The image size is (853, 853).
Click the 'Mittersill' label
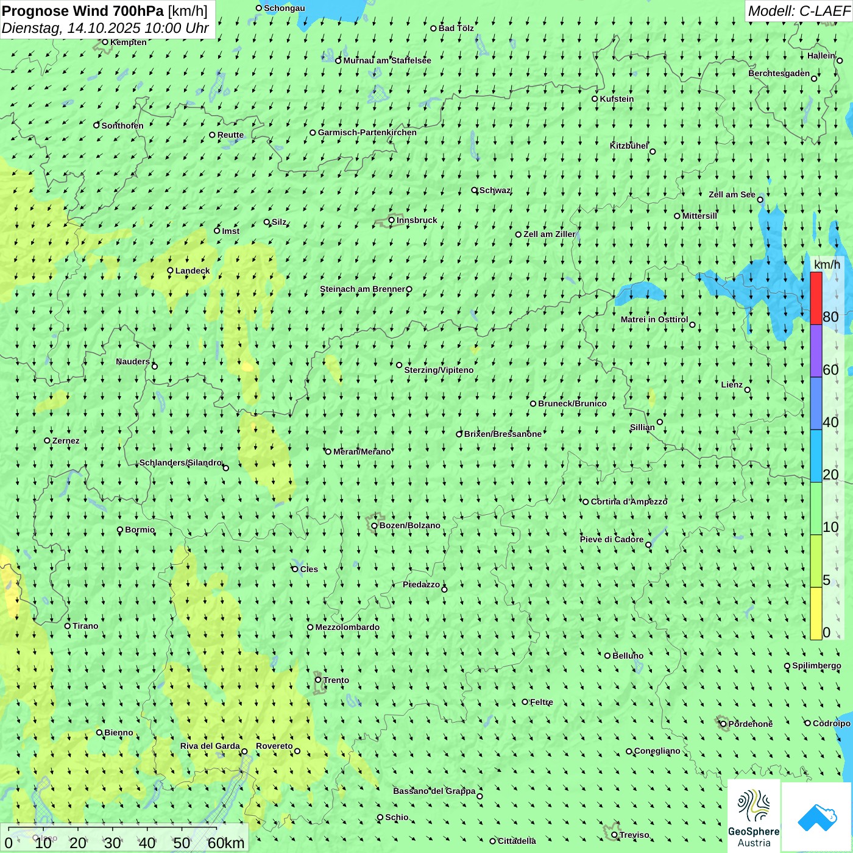point(699,216)
